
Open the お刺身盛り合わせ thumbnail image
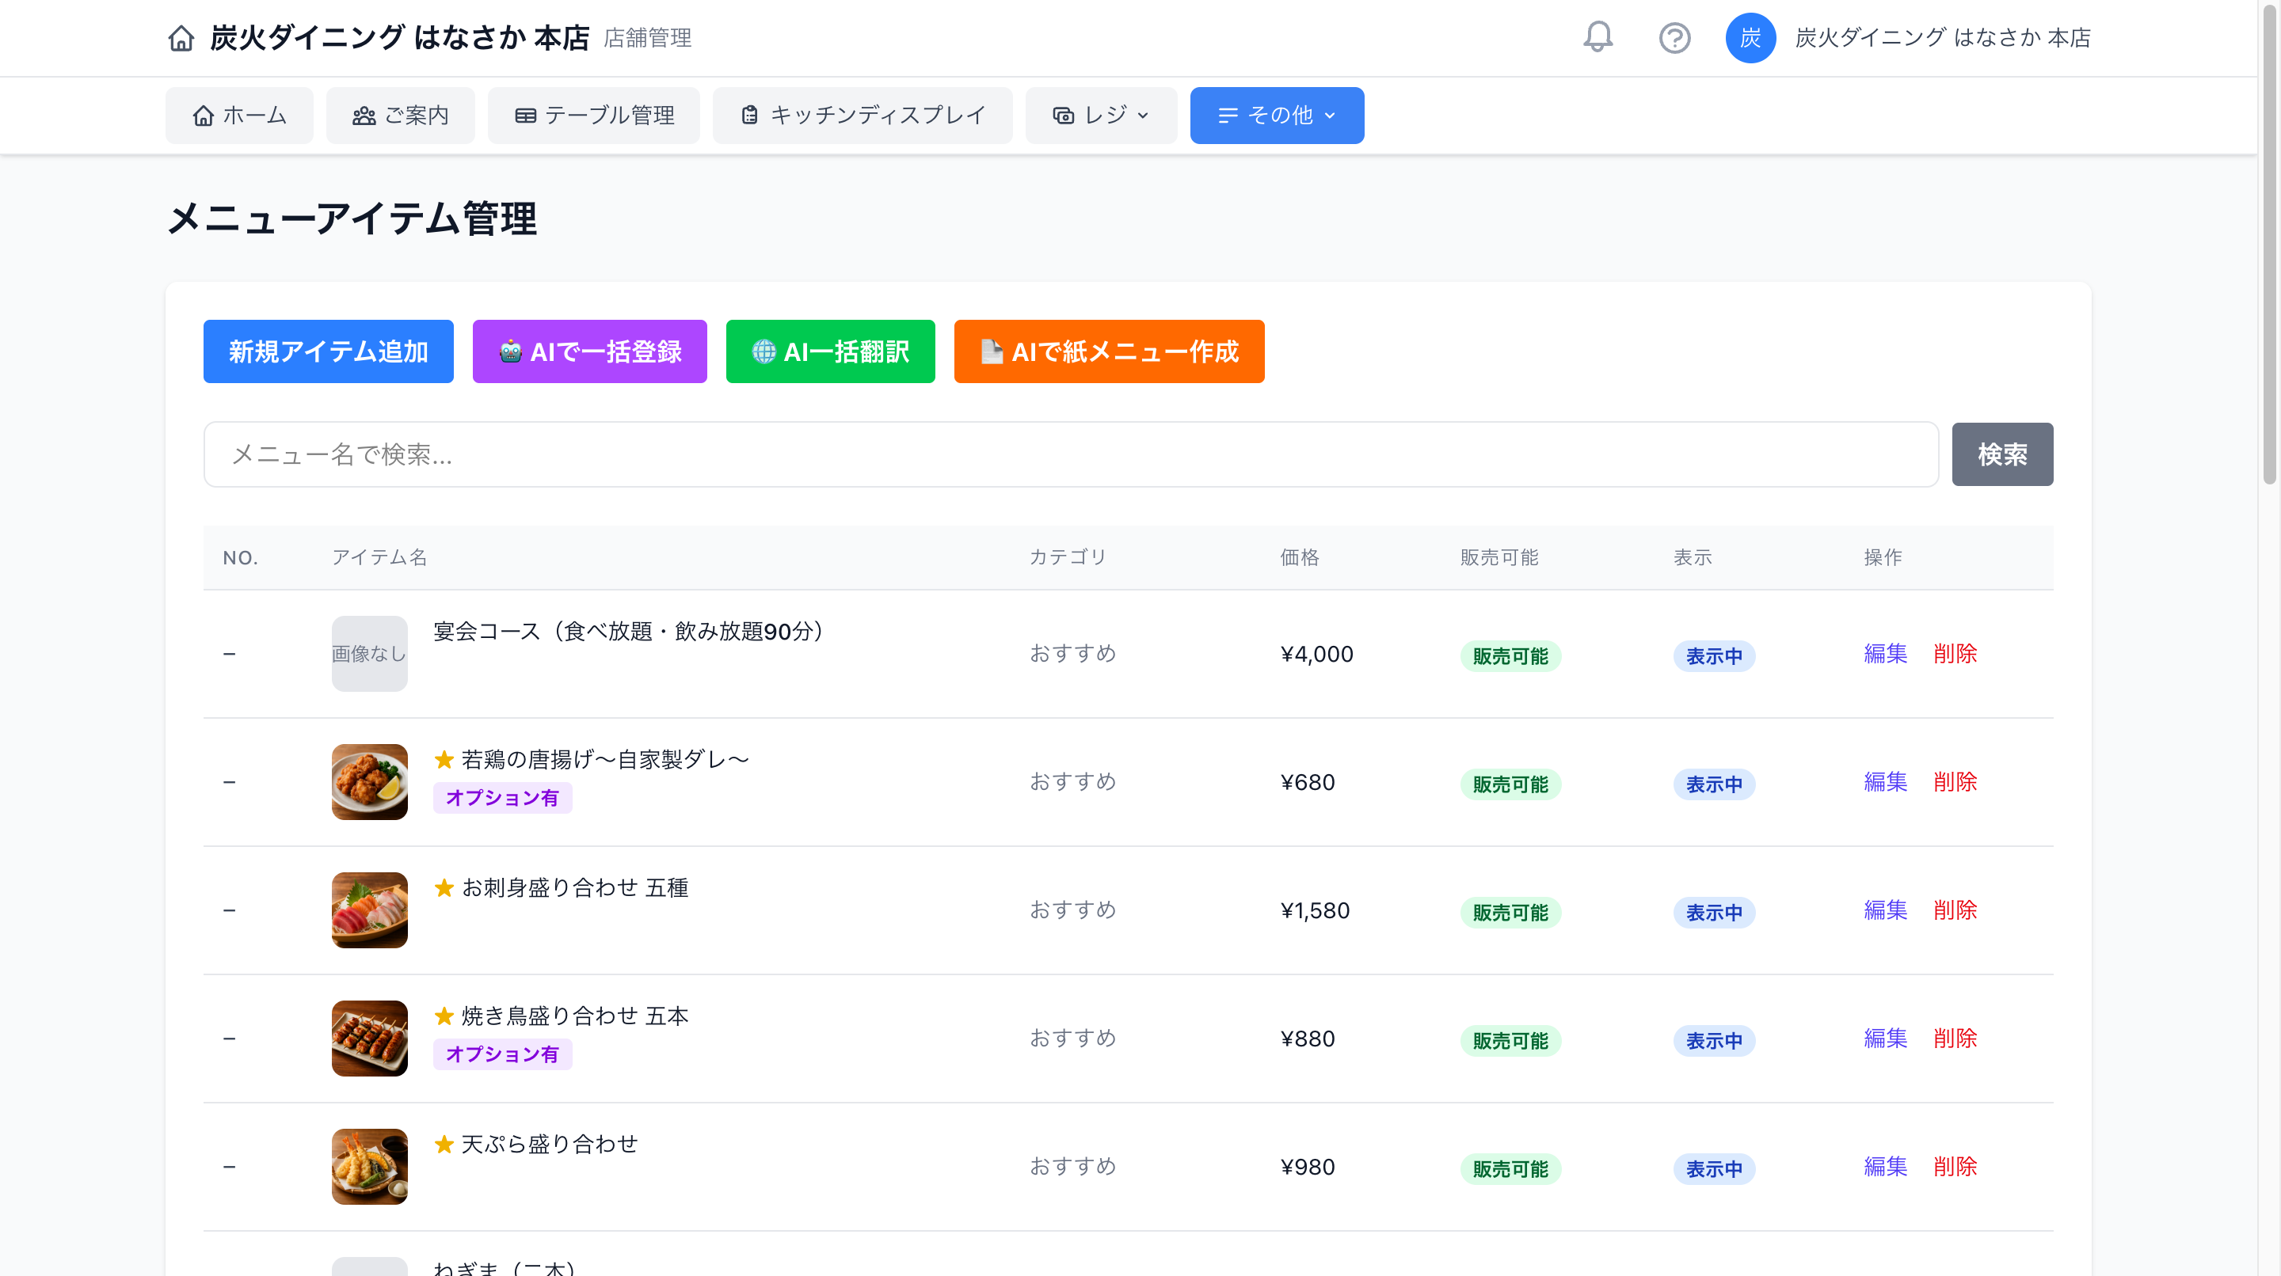(x=369, y=910)
